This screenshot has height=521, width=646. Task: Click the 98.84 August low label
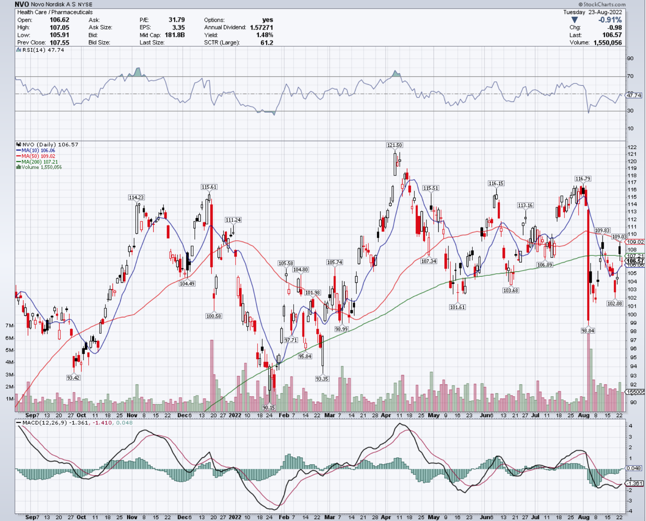pos(588,331)
